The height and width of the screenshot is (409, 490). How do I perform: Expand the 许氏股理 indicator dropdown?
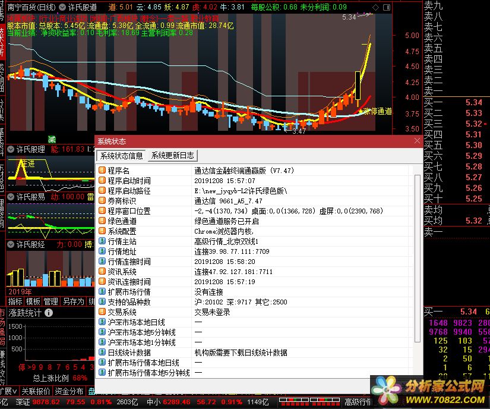click(11, 149)
